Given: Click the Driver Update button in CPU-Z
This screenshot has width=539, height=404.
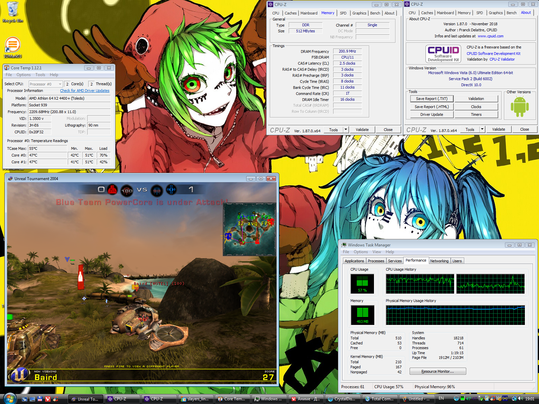Looking at the screenshot, I should (x=432, y=114).
